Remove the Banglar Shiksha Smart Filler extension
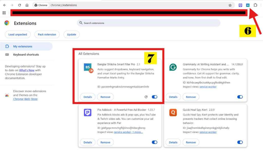Screen dimensions: 263x151 tap(105, 97)
